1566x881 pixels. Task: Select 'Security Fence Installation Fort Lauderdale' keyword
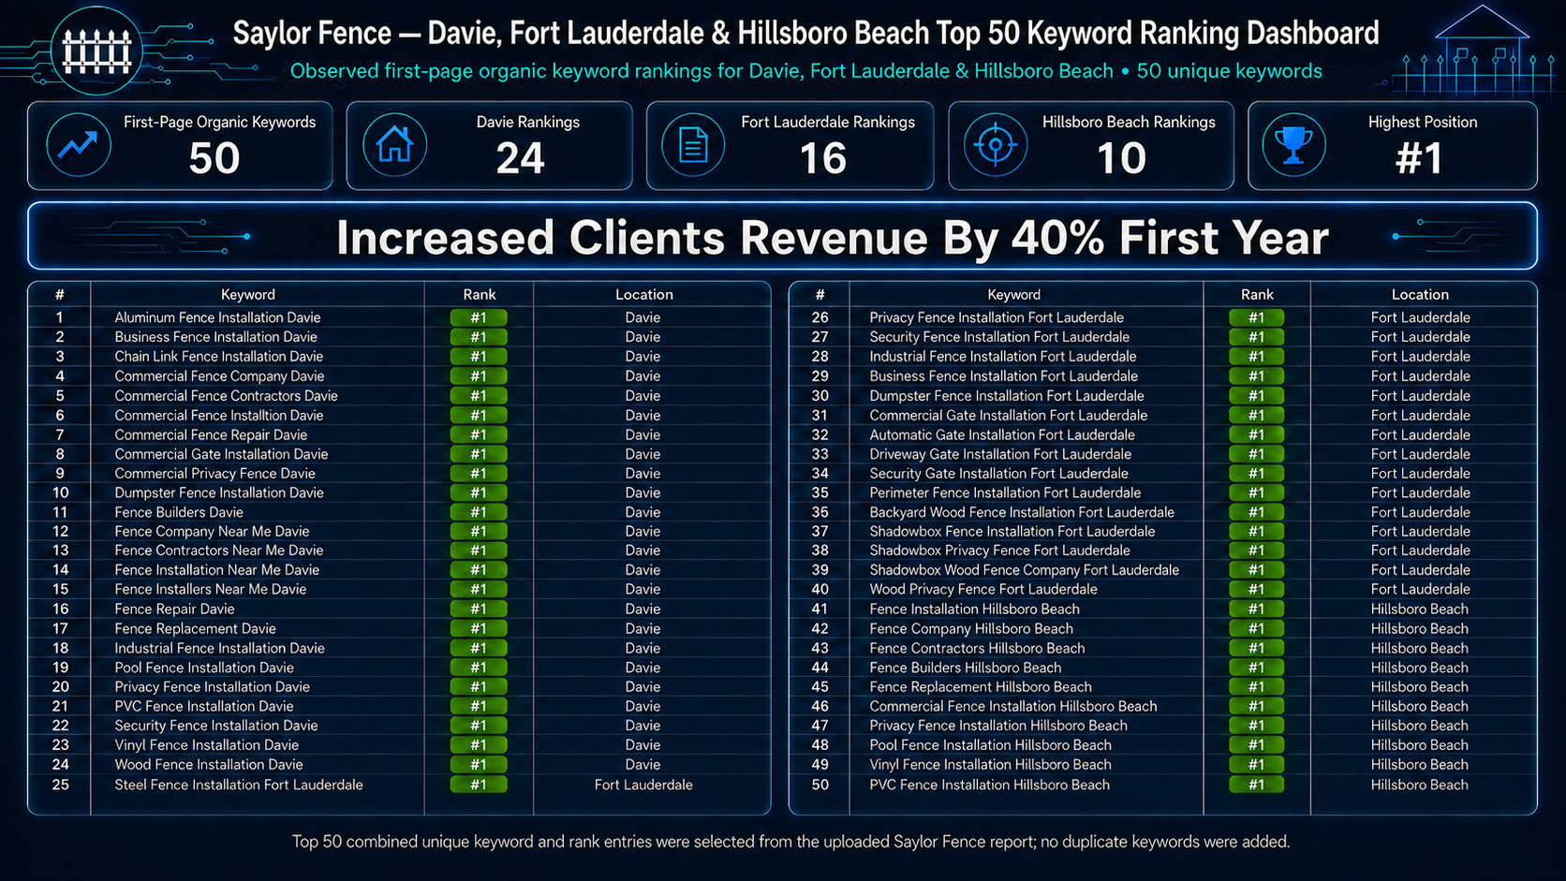coord(999,337)
